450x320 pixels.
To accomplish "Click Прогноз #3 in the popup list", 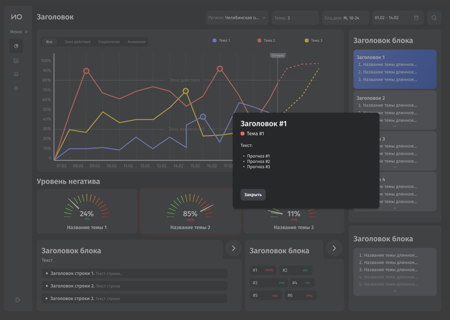I will click(258, 166).
